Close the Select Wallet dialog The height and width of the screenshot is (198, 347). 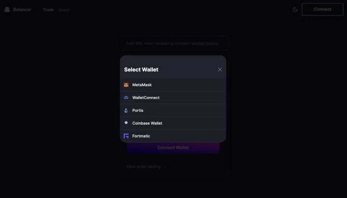point(220,69)
